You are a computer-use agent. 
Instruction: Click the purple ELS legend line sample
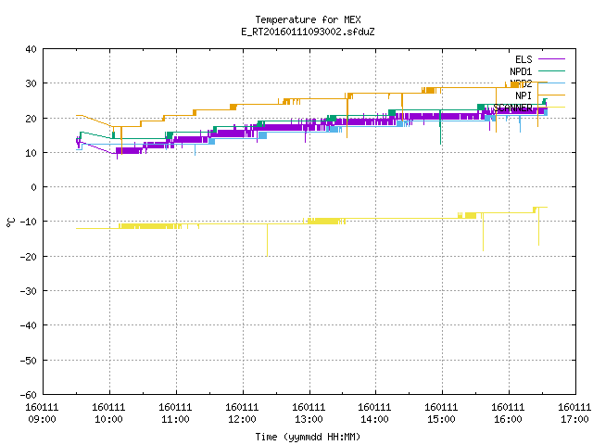click(x=551, y=59)
